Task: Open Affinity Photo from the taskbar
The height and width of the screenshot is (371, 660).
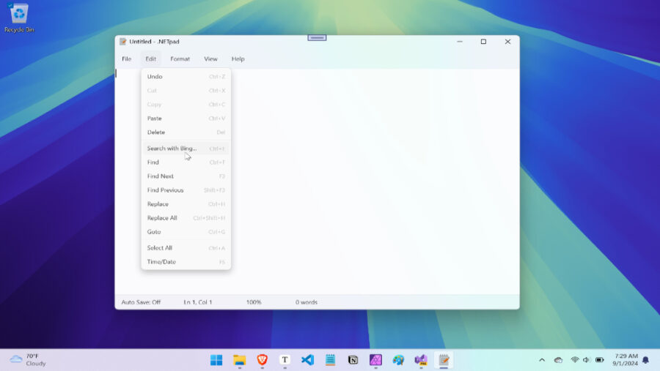Action: pos(375,360)
